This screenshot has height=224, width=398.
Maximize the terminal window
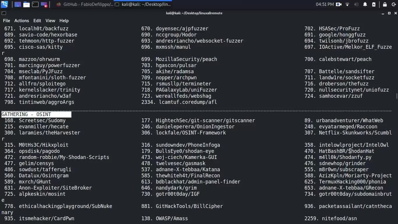(x=389, y=13)
